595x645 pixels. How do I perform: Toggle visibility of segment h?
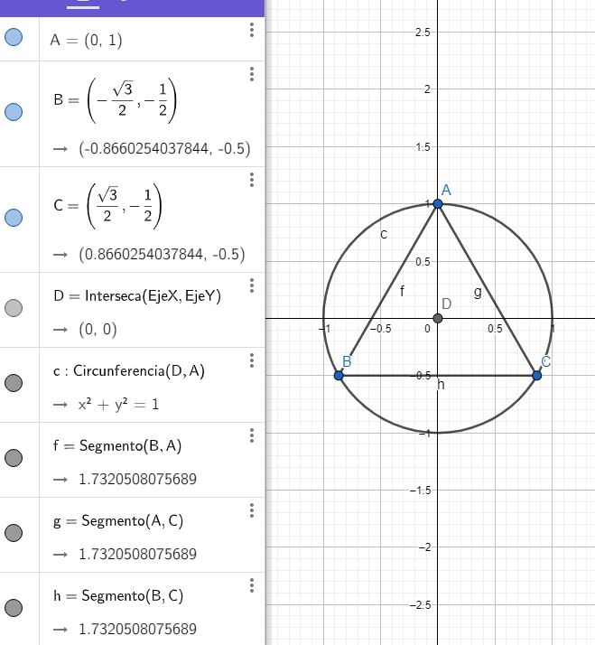pyautogui.click(x=14, y=608)
